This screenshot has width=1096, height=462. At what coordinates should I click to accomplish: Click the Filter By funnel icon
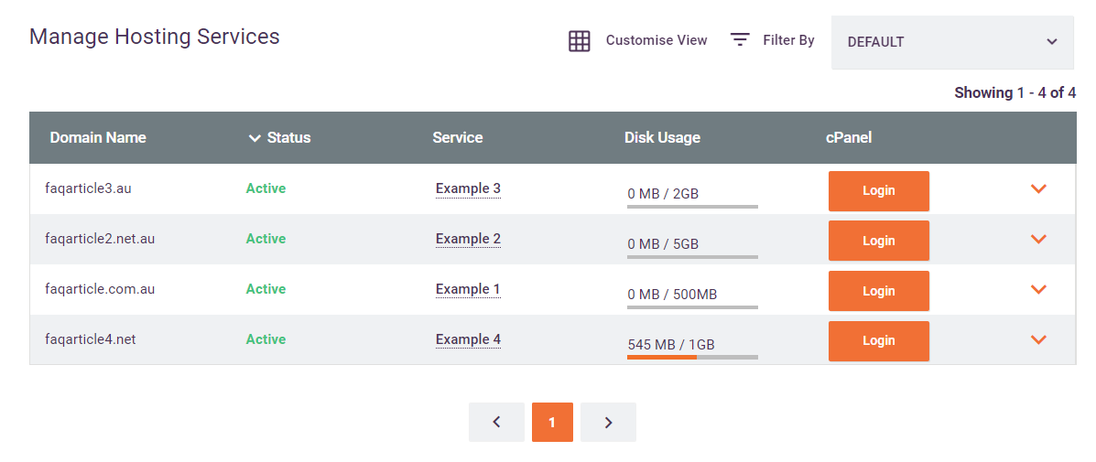coord(740,39)
